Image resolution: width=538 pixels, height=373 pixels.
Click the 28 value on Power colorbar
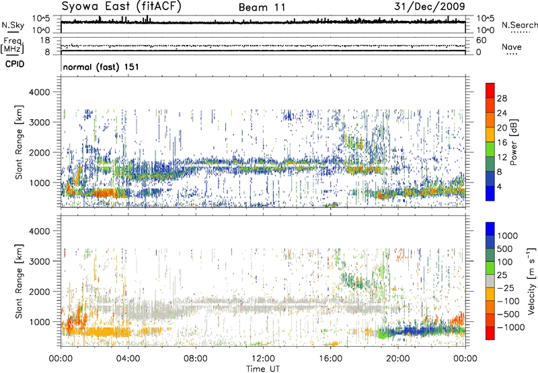tap(502, 98)
